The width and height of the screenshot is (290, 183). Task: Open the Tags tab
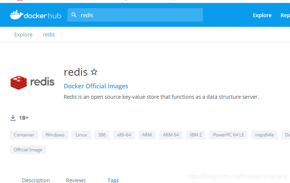click(113, 180)
